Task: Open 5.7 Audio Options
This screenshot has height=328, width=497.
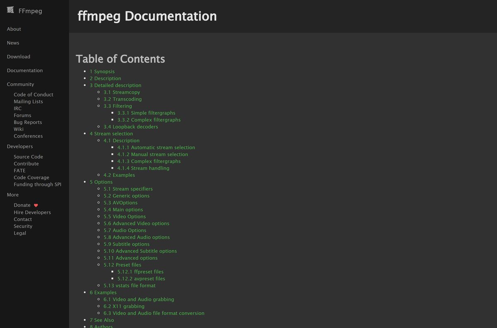Action: coord(125,230)
